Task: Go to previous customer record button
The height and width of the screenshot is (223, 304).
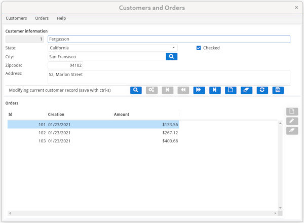Action: [x=183, y=90]
